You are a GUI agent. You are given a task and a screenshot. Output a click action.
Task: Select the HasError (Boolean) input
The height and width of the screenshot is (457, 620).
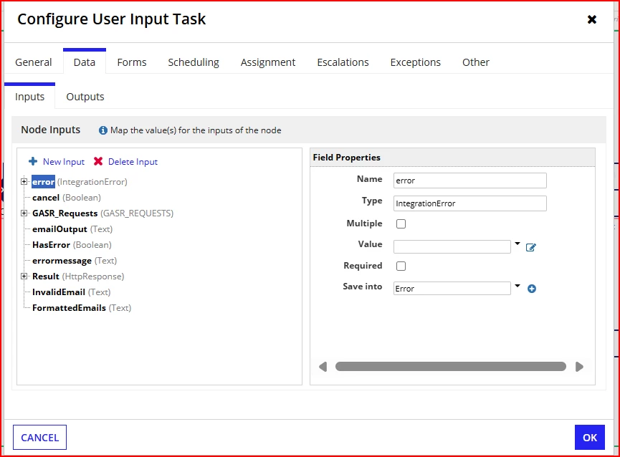pos(72,245)
